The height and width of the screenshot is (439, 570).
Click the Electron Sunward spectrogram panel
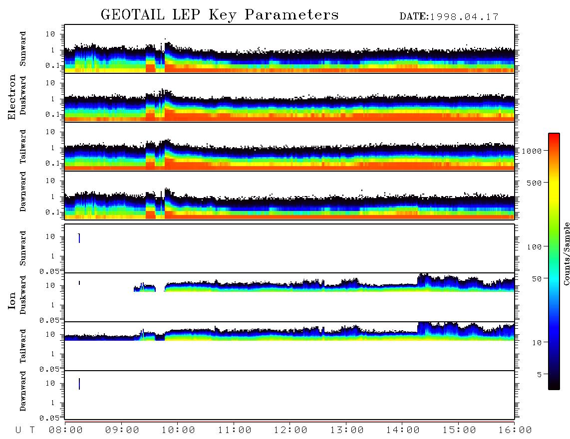[289, 49]
